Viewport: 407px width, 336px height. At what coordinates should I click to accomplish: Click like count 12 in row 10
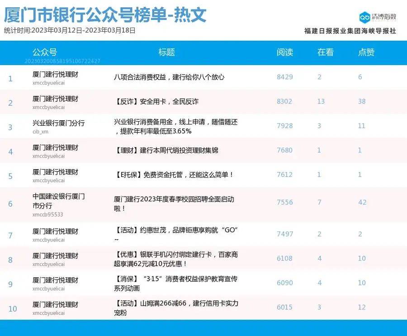(362, 307)
